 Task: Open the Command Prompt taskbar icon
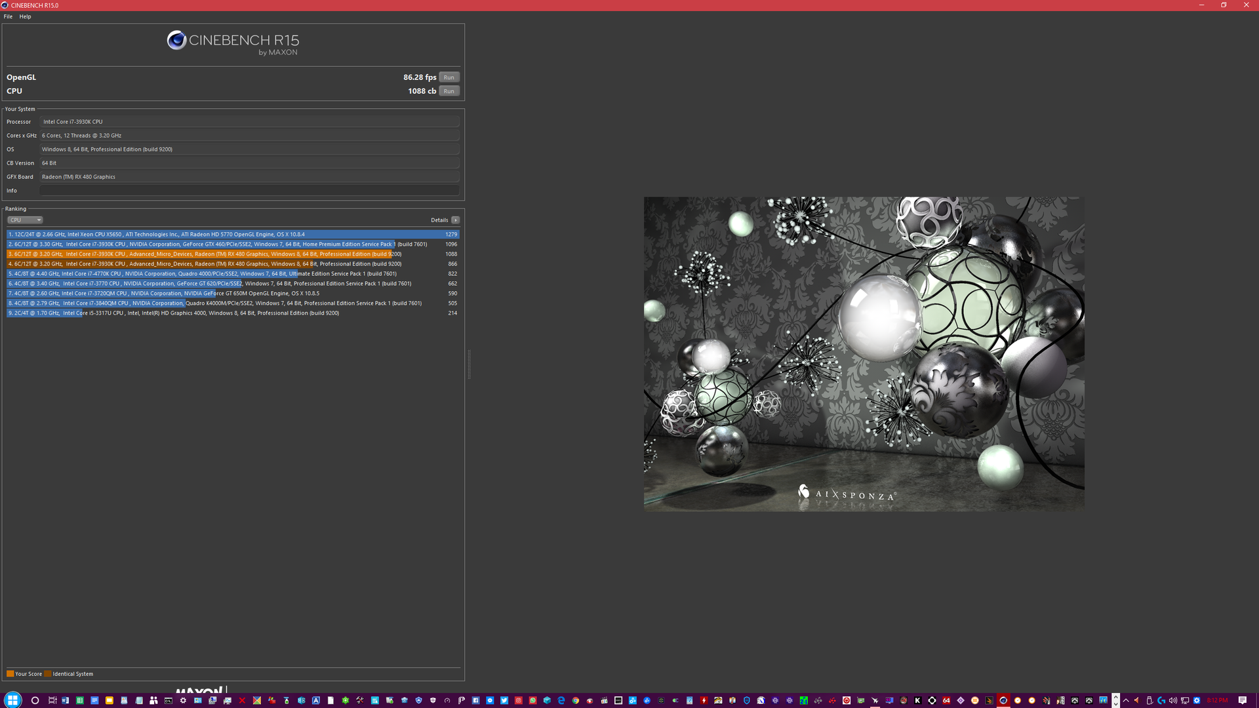168,700
